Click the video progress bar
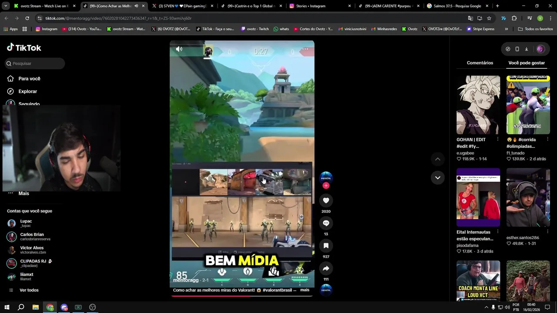Screen dimensions: 557x313 (x=242, y=296)
